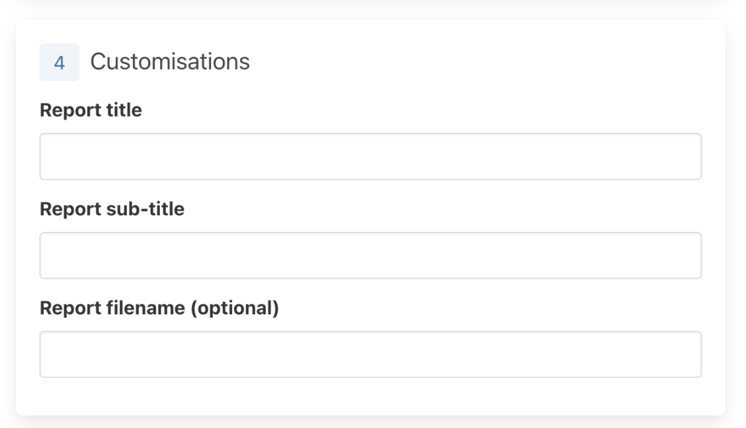
Task: Select the empty field below Report title
Action: pos(370,157)
